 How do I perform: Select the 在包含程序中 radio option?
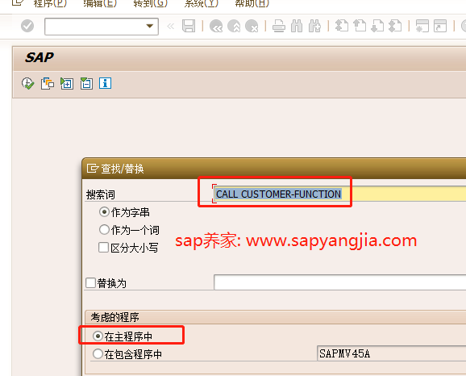98,354
